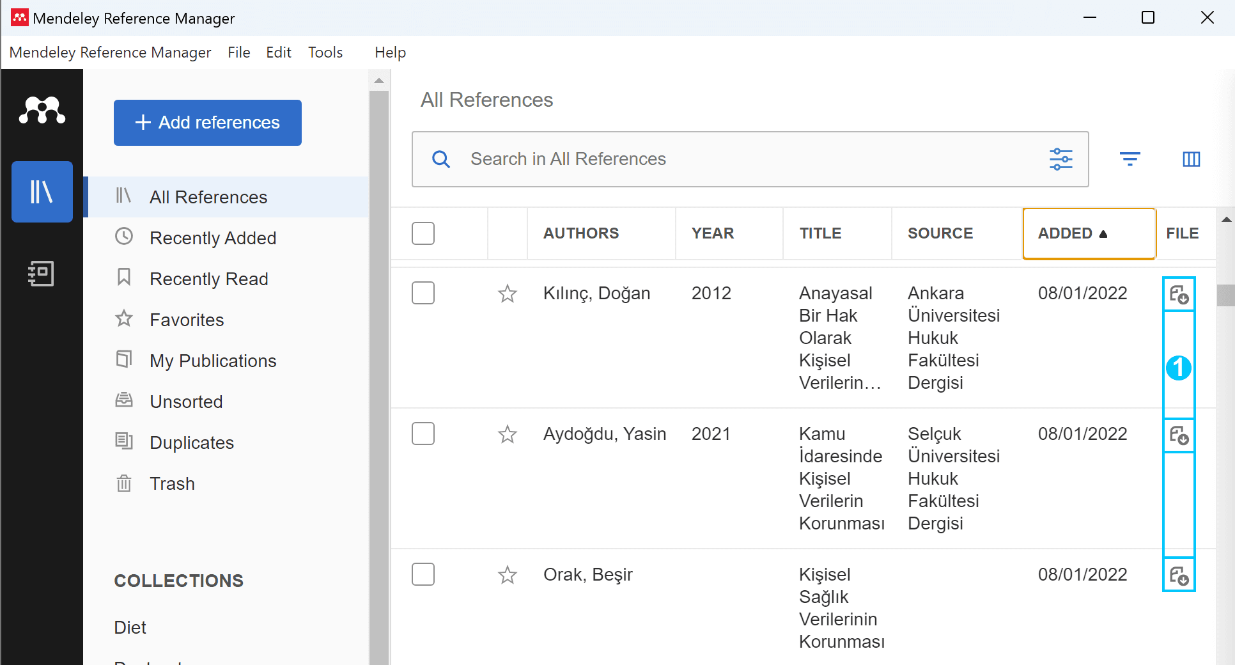The image size is (1235, 665).
Task: Click year 2021 cell
Action: (711, 434)
